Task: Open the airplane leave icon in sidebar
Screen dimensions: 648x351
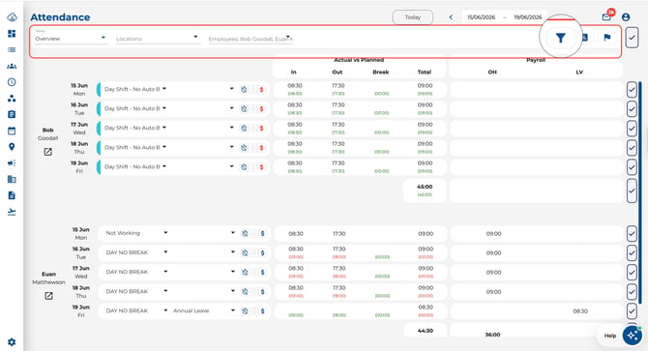Action: (x=12, y=212)
